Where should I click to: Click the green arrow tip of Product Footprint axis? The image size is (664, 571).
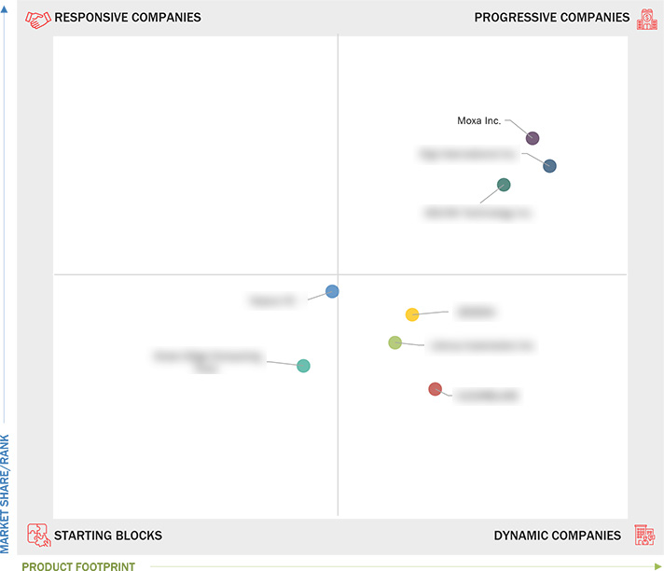658,566
